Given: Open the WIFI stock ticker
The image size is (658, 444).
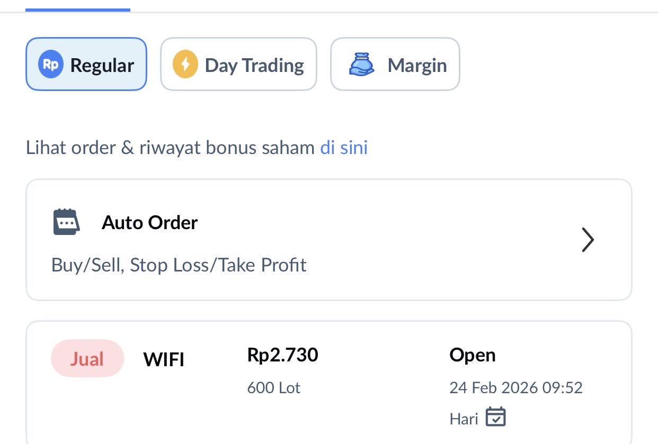Looking at the screenshot, I should click(x=164, y=360).
